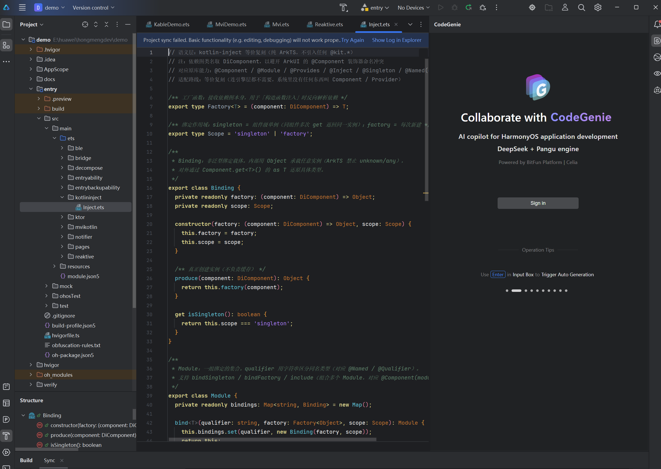
Task: Select the second tip carousel dot indicator
Action: click(516, 291)
